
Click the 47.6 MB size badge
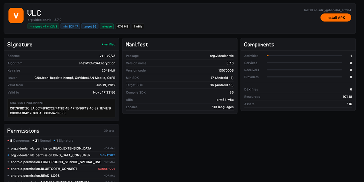click(x=123, y=26)
